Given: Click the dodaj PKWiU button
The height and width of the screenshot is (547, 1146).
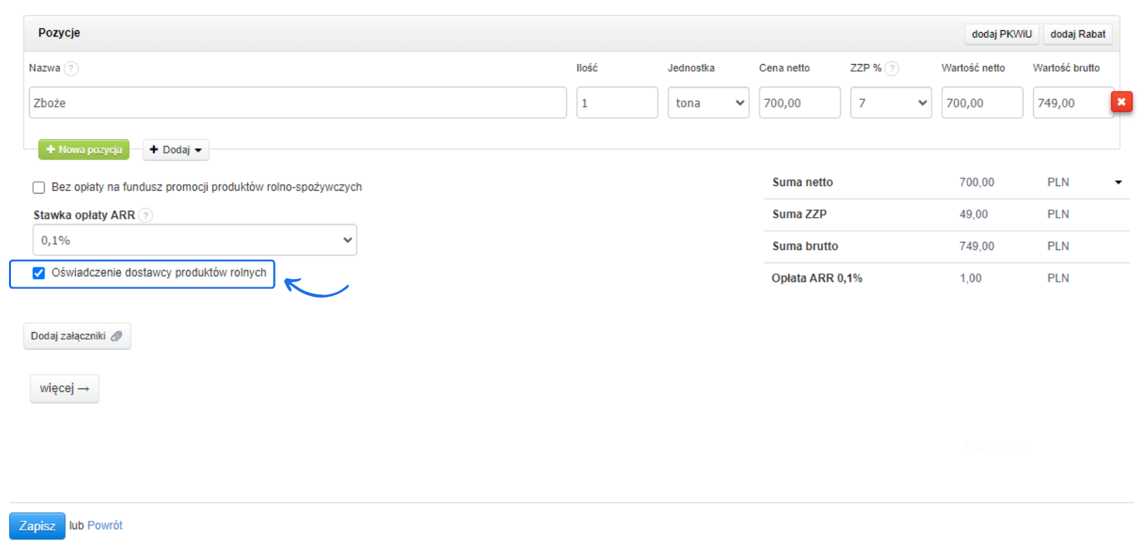Looking at the screenshot, I should pyautogui.click(x=1001, y=34).
